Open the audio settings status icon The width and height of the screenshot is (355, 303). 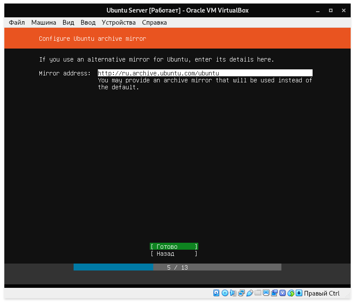[233, 293]
